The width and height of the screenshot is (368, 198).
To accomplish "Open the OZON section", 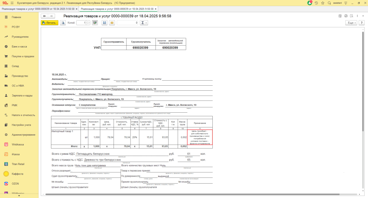I will (15, 184).
